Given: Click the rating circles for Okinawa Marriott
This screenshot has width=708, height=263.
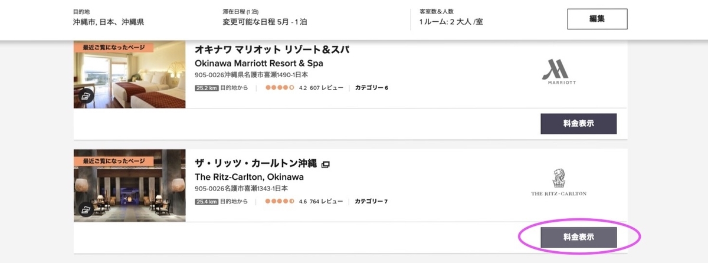Looking at the screenshot, I should 280,88.
